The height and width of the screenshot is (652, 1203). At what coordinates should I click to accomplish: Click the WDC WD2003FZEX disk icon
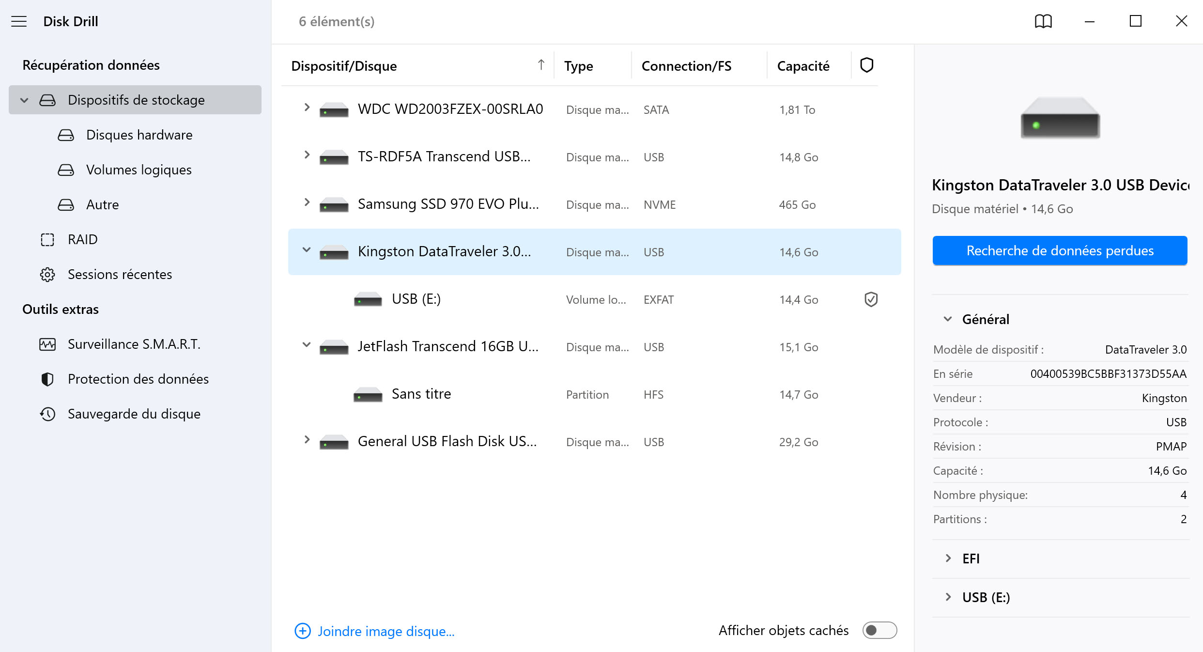334,109
